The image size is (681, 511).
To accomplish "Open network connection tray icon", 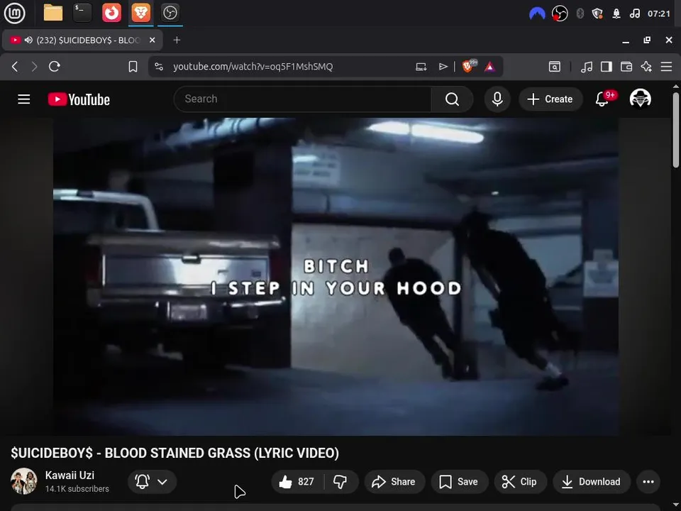I will click(x=616, y=13).
